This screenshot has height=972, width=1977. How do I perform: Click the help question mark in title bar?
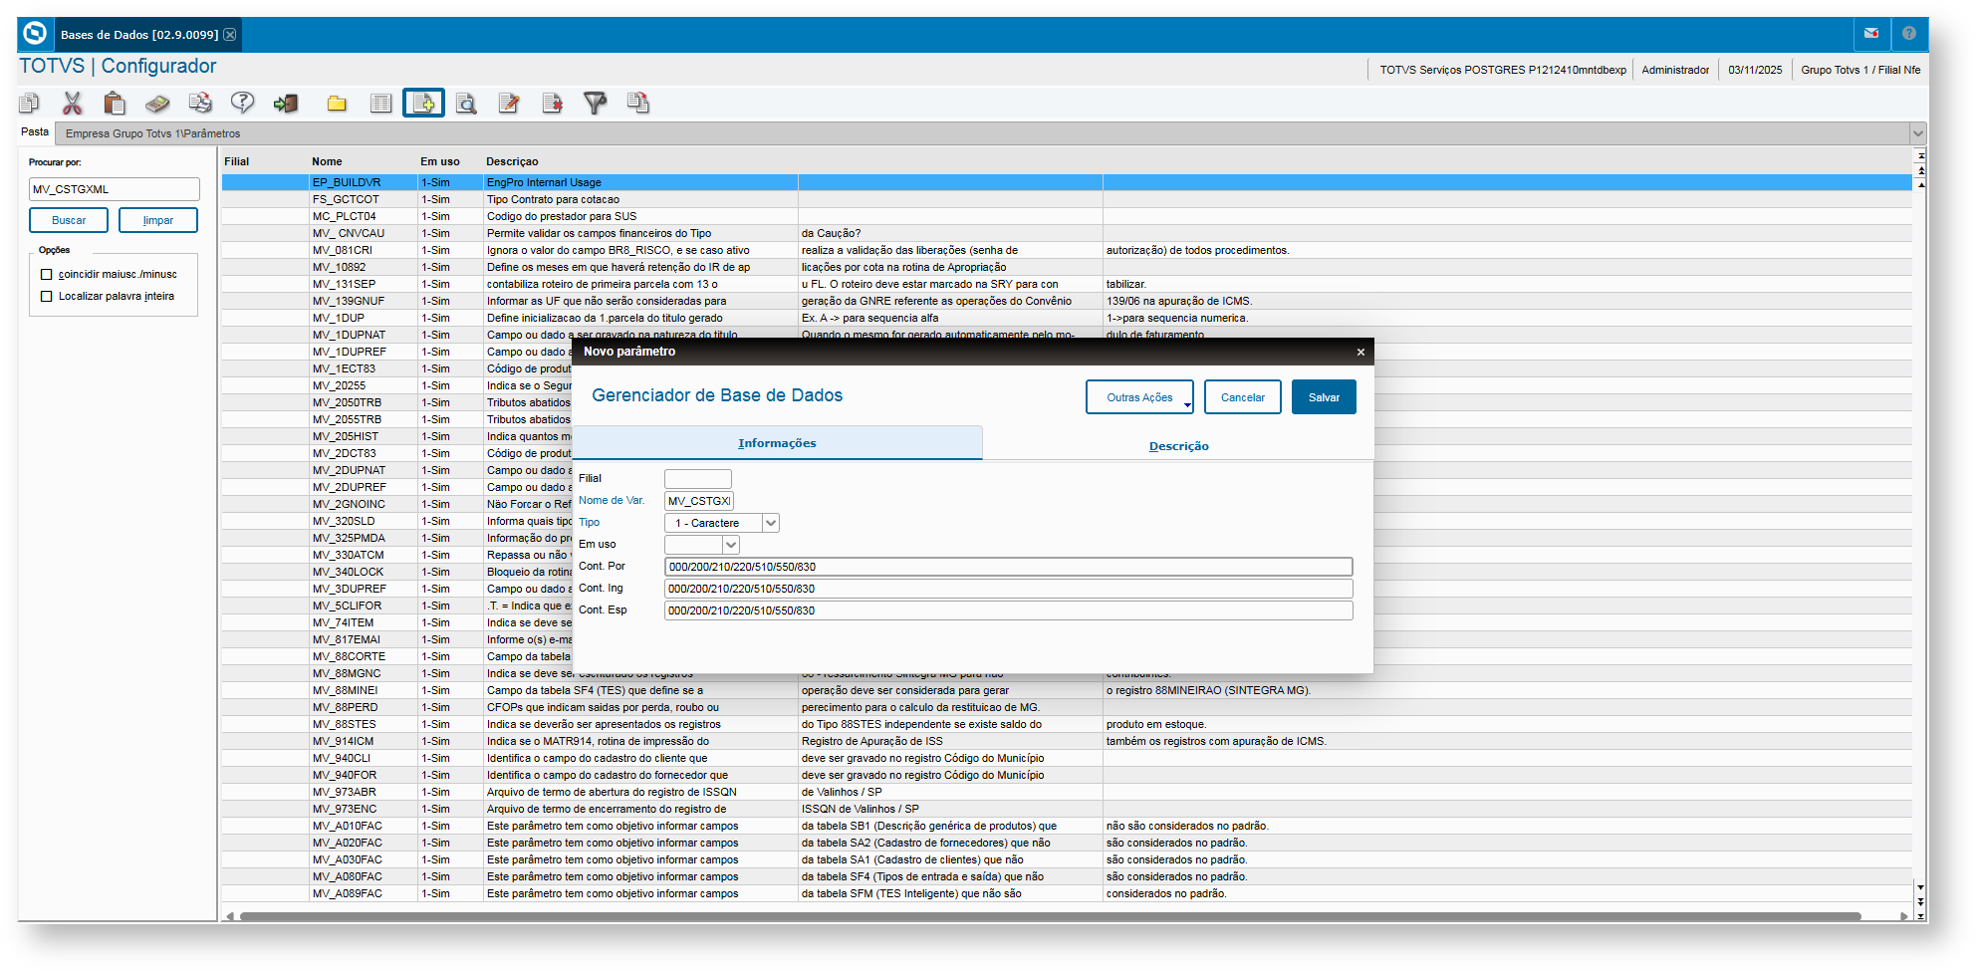click(1908, 34)
